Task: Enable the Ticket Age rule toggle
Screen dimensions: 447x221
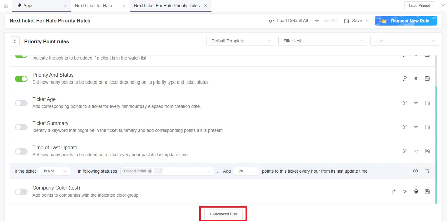Action: click(21, 103)
